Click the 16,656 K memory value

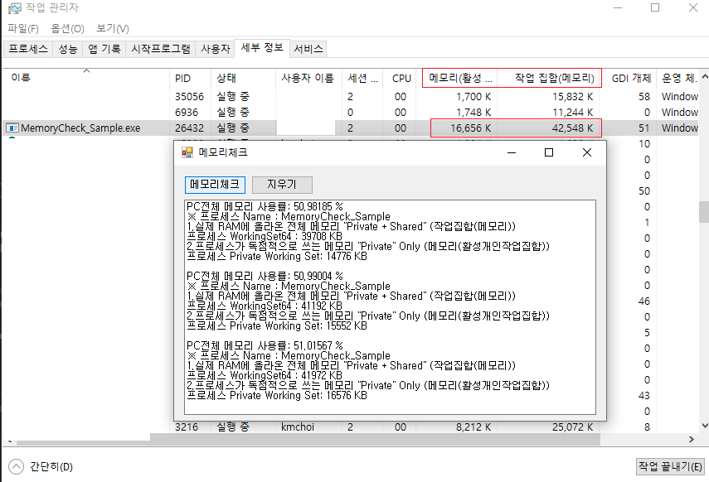click(470, 128)
